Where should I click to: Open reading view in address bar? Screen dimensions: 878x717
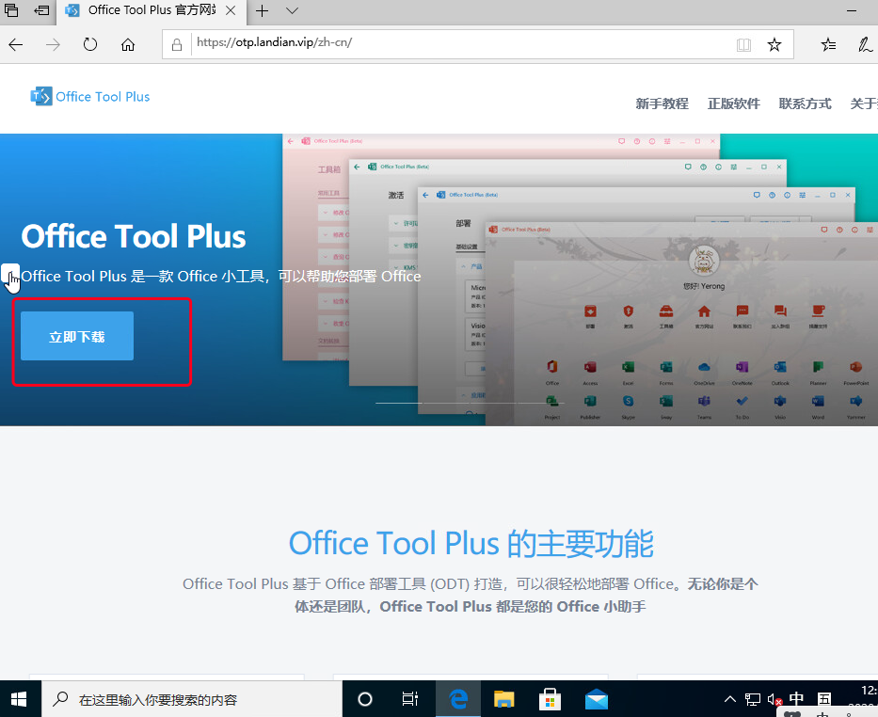click(x=743, y=45)
